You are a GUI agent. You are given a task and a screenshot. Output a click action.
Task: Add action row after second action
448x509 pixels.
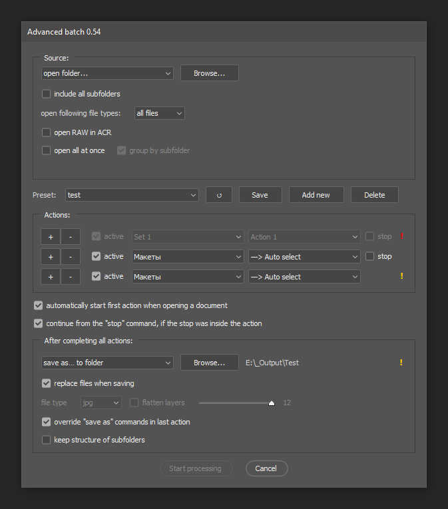point(51,257)
